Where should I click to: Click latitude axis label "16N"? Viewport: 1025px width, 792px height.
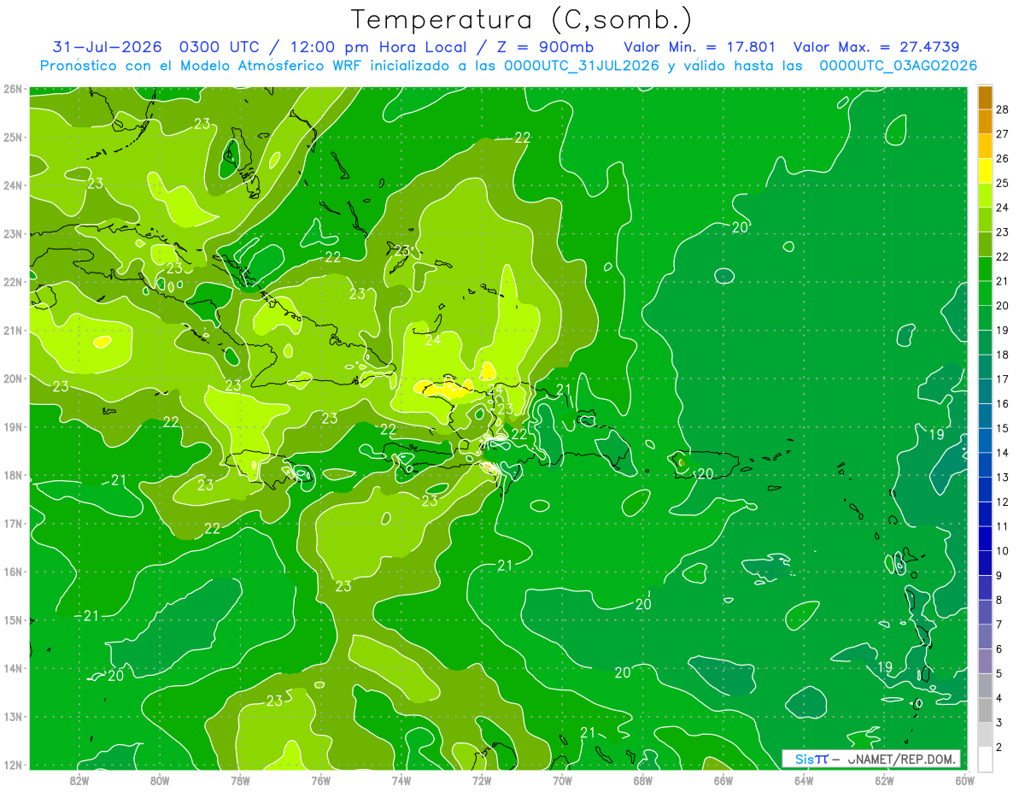tap(12, 572)
